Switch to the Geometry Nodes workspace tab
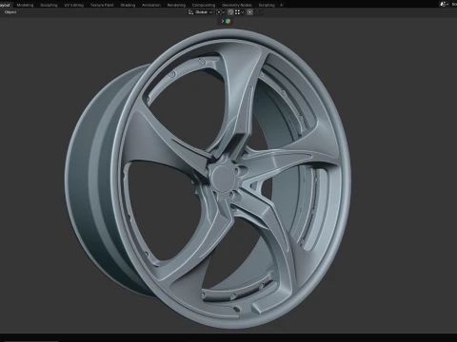This screenshot has height=342, width=457. click(x=237, y=5)
